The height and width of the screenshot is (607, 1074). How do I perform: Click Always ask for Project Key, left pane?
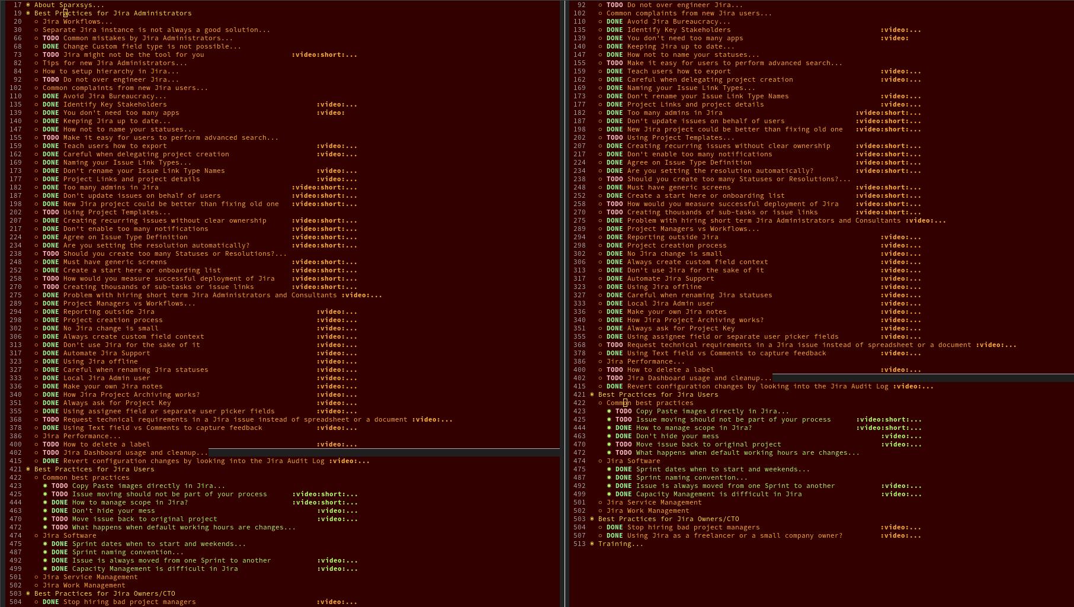click(117, 403)
